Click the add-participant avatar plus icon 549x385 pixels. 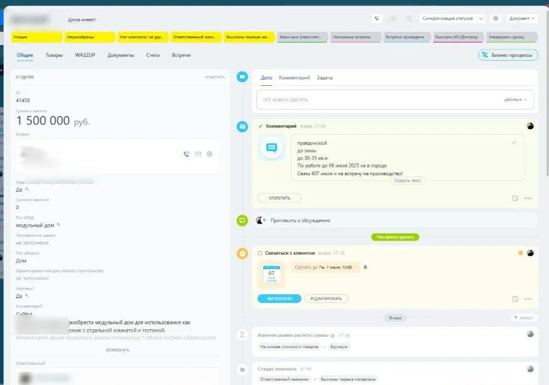pyautogui.click(x=261, y=220)
